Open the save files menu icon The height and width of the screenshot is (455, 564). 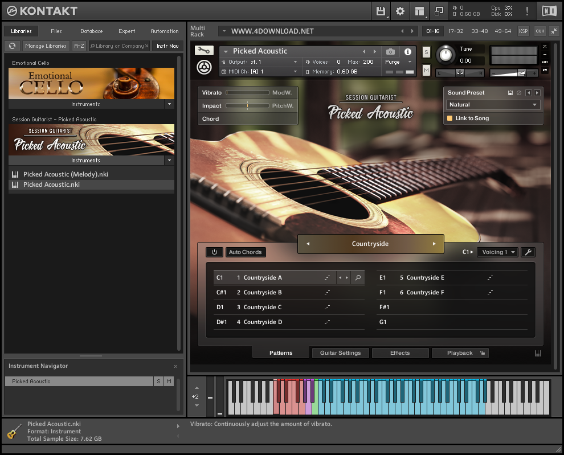click(381, 11)
